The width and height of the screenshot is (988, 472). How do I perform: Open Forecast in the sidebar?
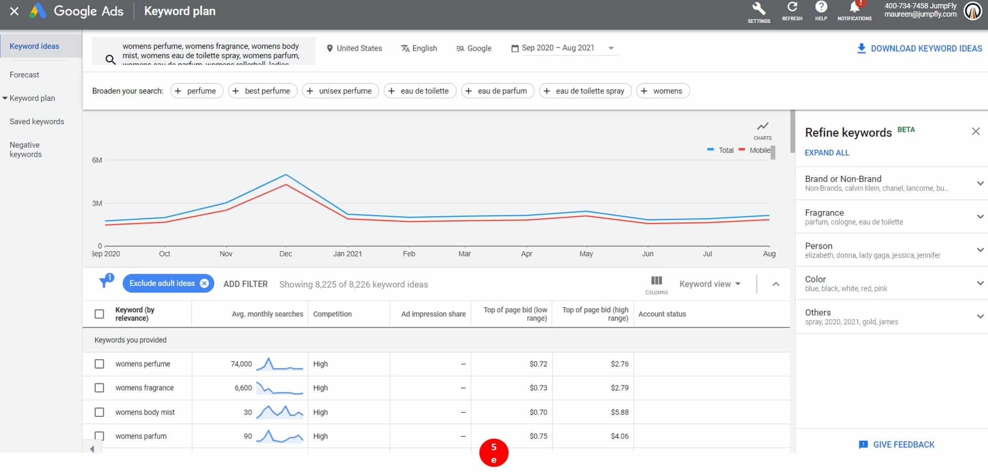tap(24, 75)
